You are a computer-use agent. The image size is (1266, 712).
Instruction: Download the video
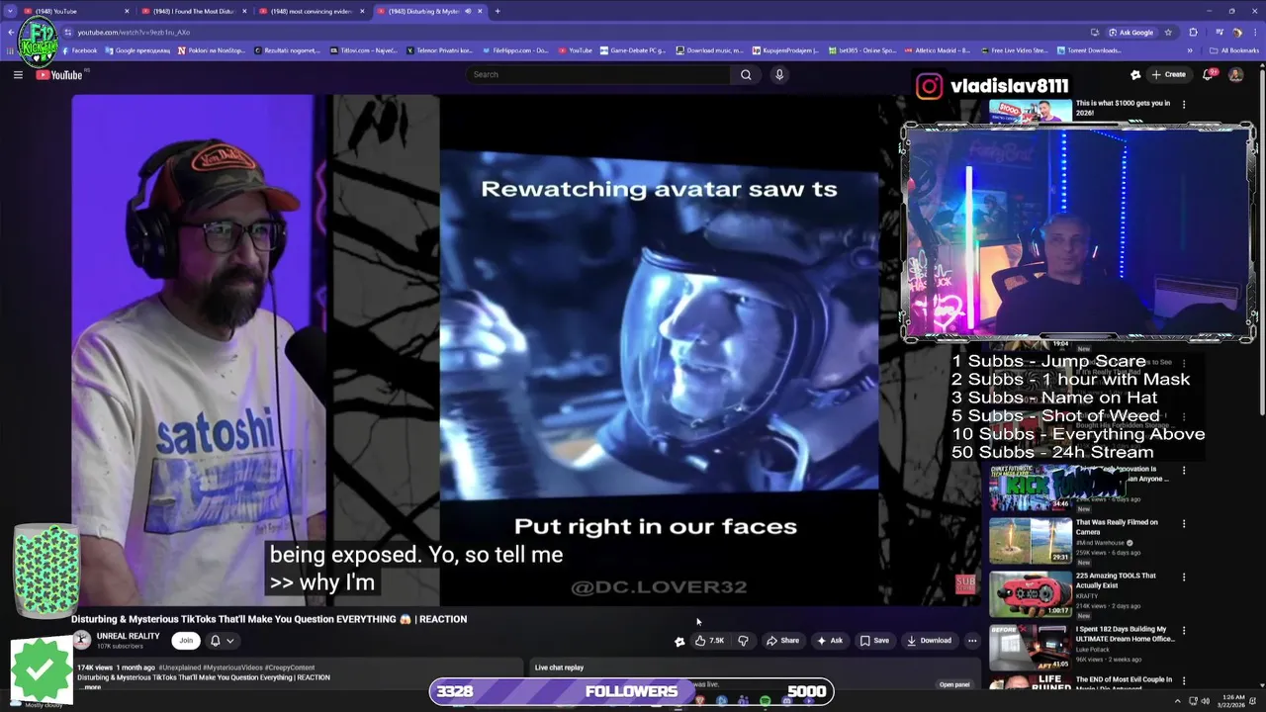(929, 640)
